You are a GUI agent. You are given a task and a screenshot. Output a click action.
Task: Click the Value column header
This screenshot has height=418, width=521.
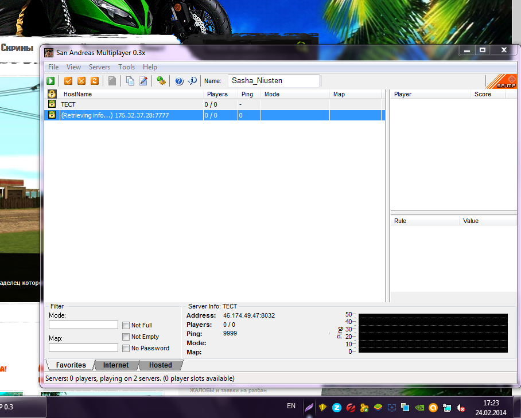[488, 221]
